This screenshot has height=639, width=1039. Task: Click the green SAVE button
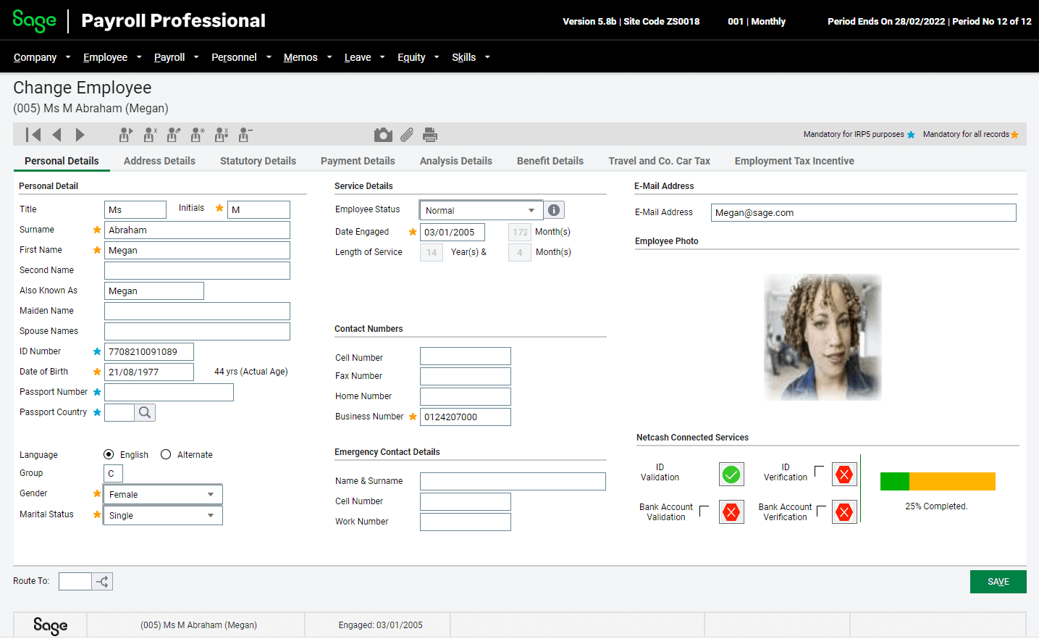pos(998,582)
